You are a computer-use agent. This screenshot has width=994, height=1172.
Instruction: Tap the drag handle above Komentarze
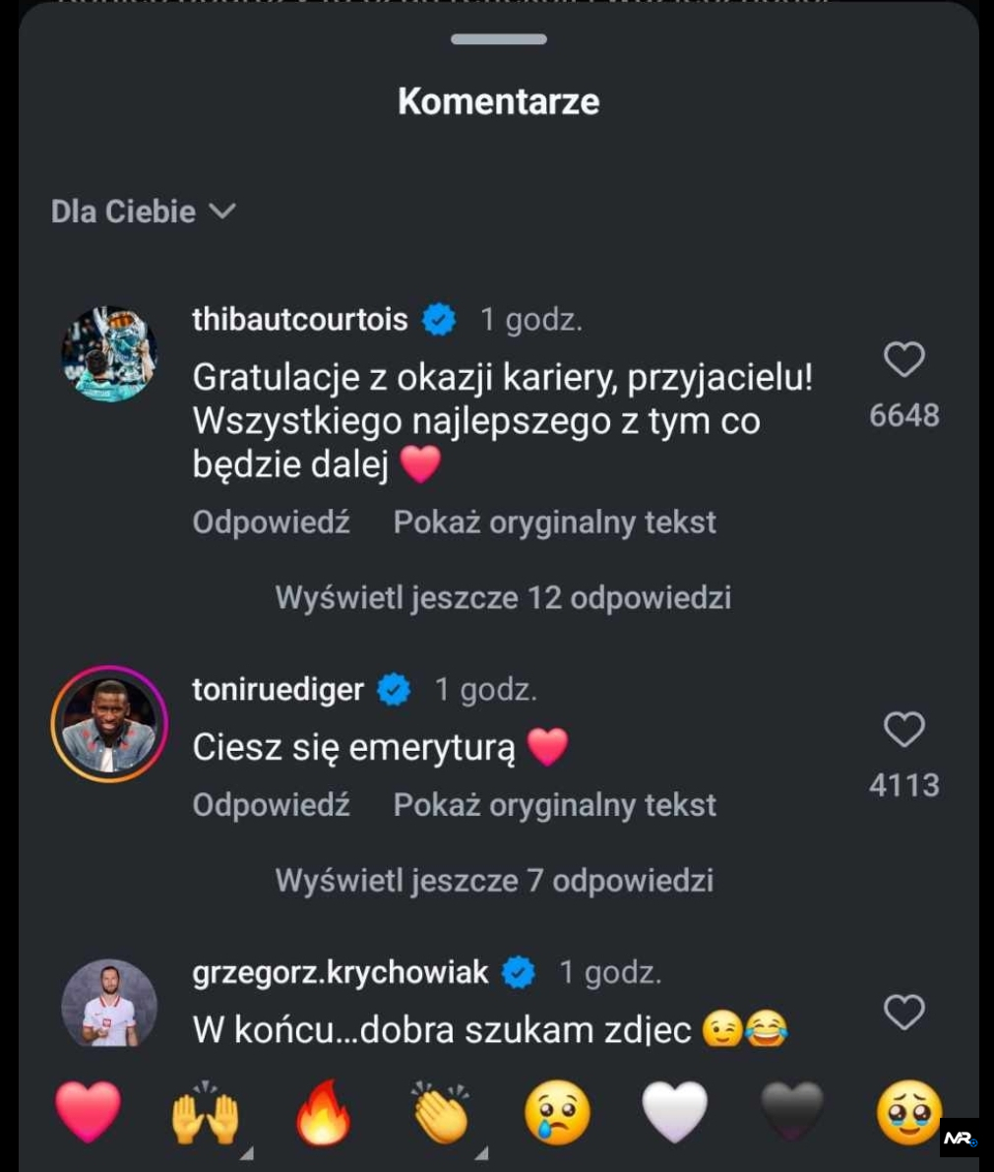coord(498,39)
